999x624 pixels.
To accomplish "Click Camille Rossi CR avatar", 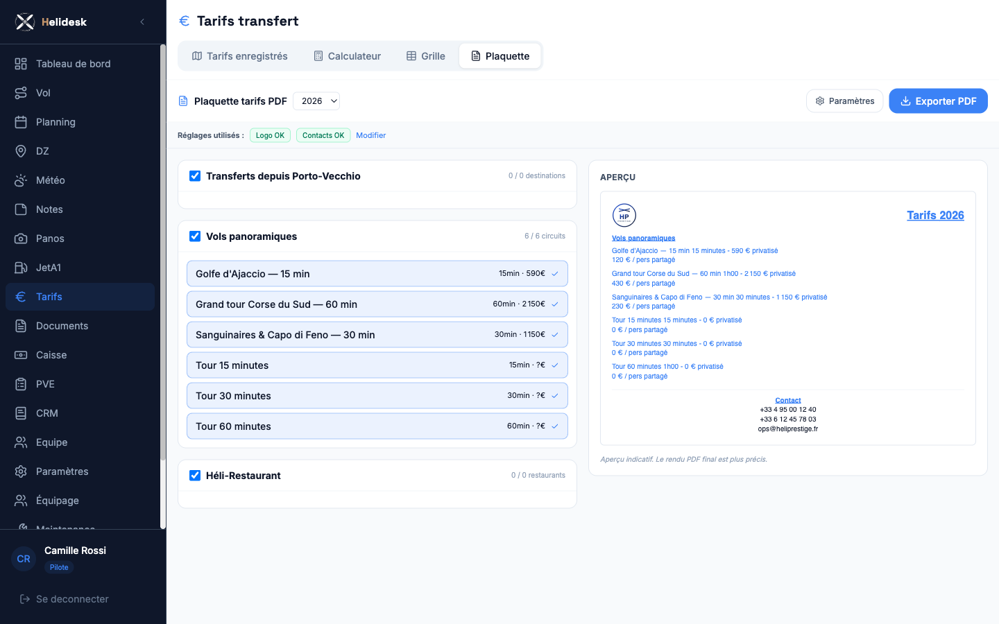I will tap(24, 559).
